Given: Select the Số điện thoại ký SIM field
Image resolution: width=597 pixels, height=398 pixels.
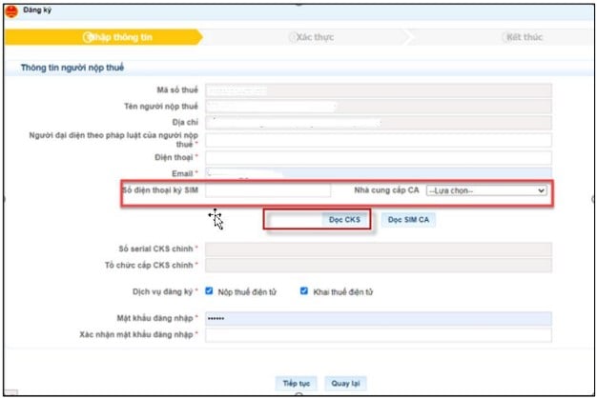Looking at the screenshot, I should coord(268,190).
